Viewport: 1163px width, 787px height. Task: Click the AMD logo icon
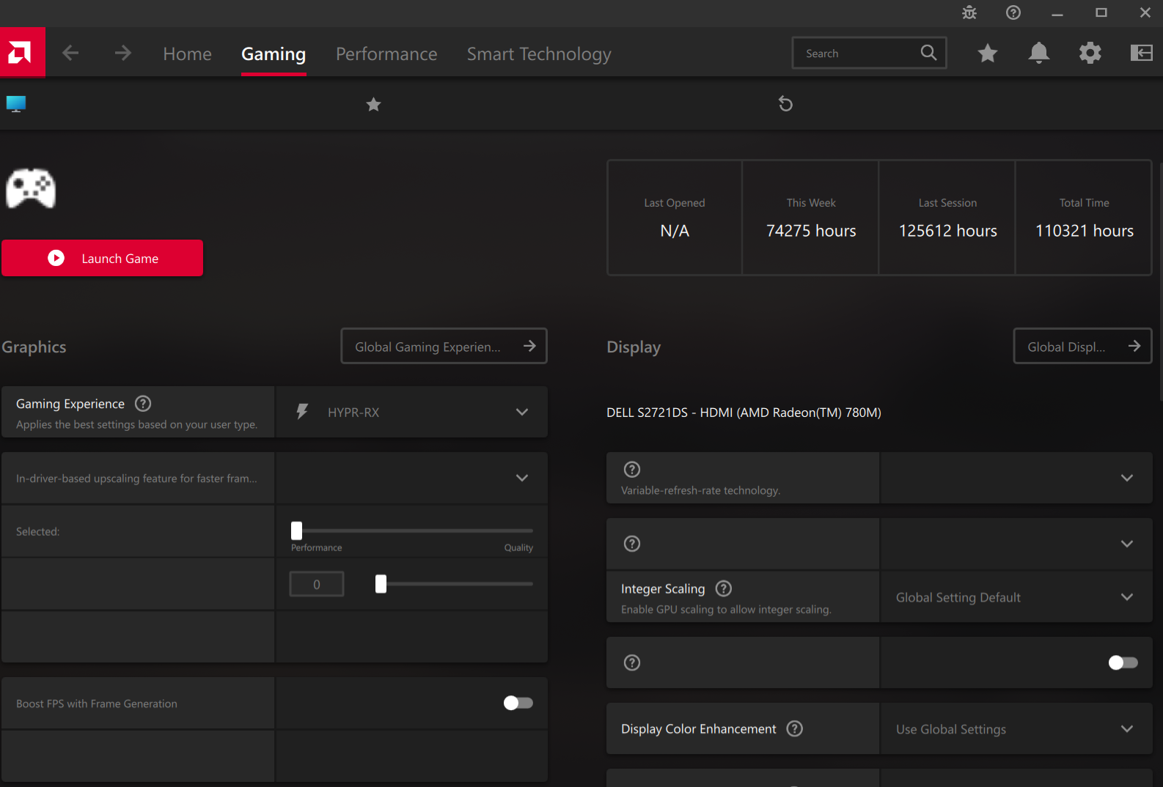coord(22,52)
